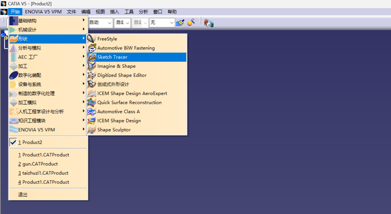The width and height of the screenshot is (391, 214).
Task: Click the ICEM Shape Design AeroExpert icon
Action: pos(92,93)
